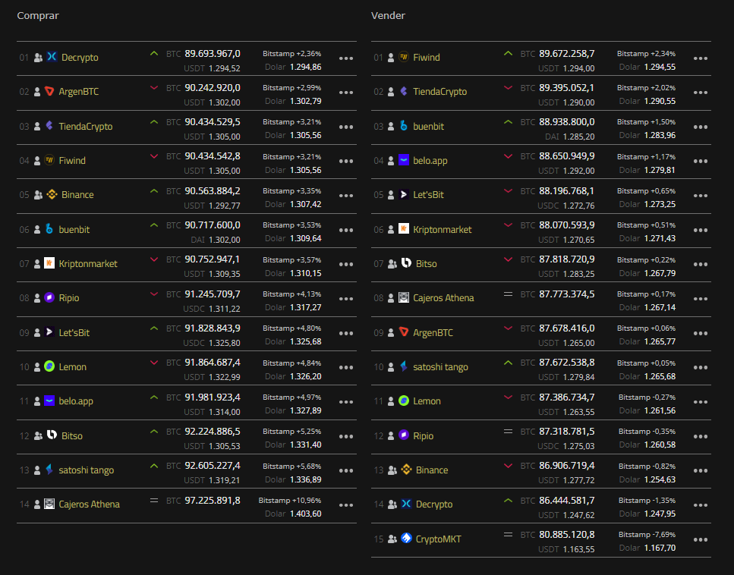Click the Dolar value 1.294,55 for Fiwind
Screen dimensions: 734x575
click(660, 67)
